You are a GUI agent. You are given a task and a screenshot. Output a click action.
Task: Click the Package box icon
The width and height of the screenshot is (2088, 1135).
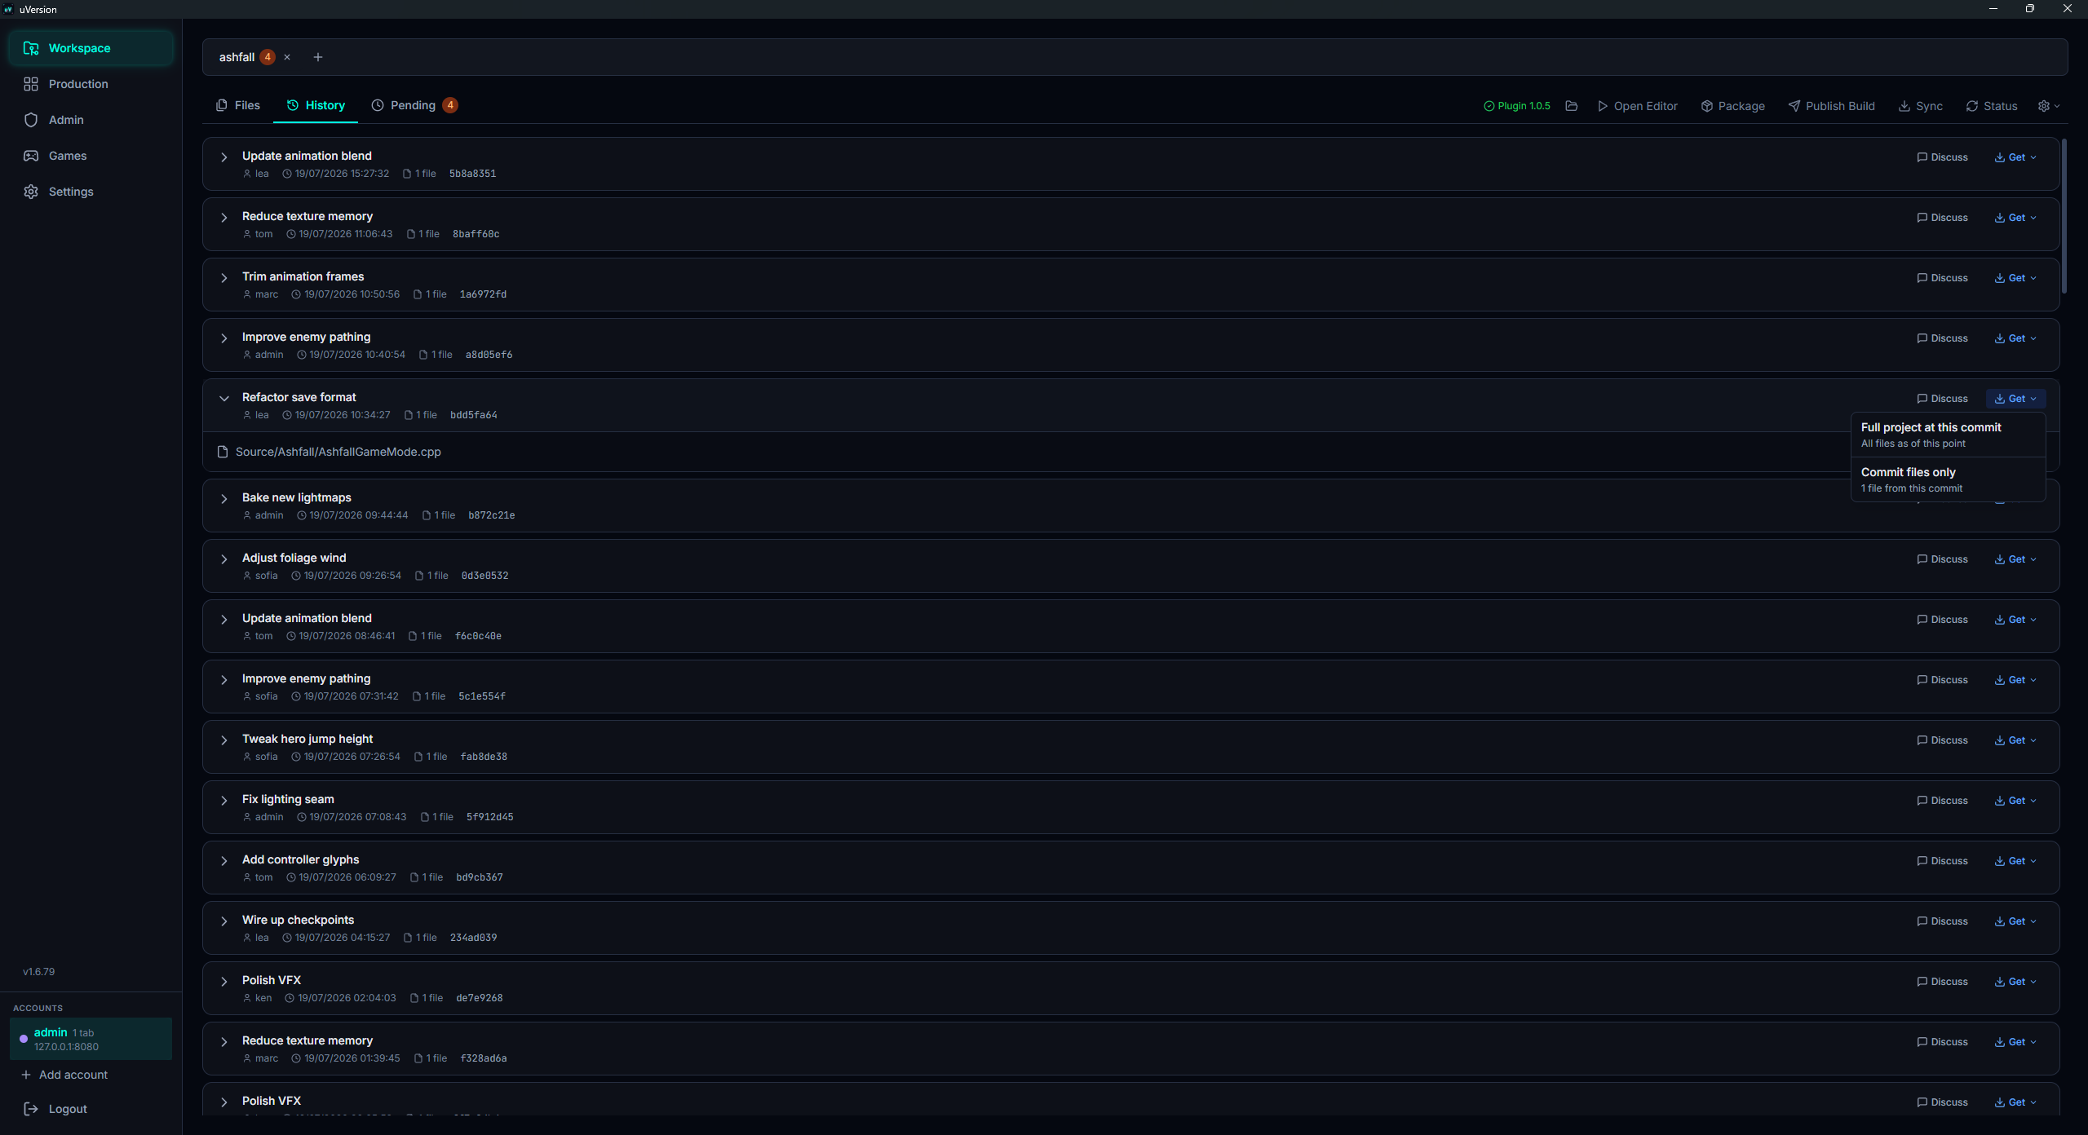[1707, 106]
